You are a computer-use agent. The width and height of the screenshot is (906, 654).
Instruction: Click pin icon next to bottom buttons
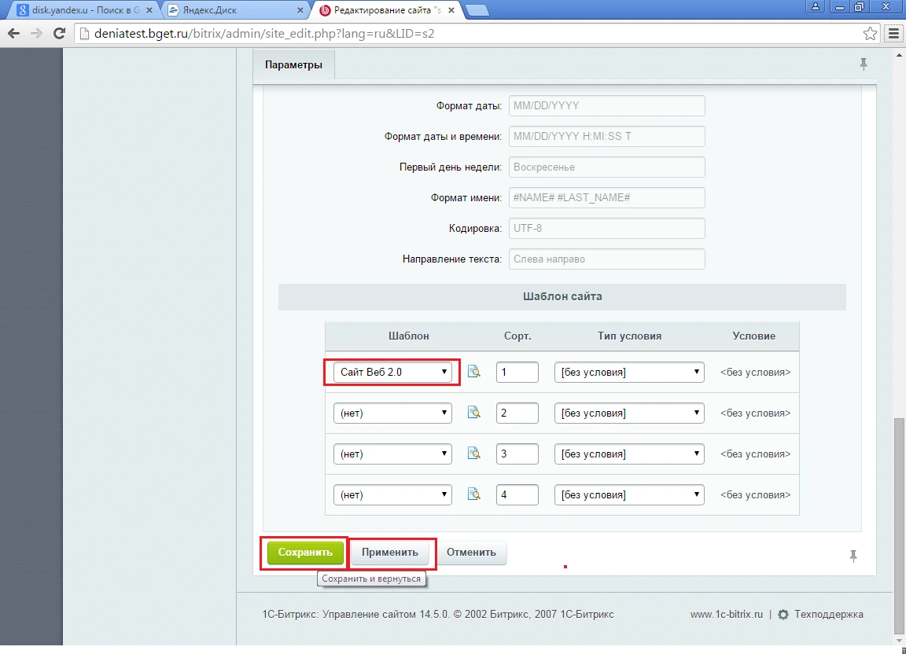click(x=853, y=556)
